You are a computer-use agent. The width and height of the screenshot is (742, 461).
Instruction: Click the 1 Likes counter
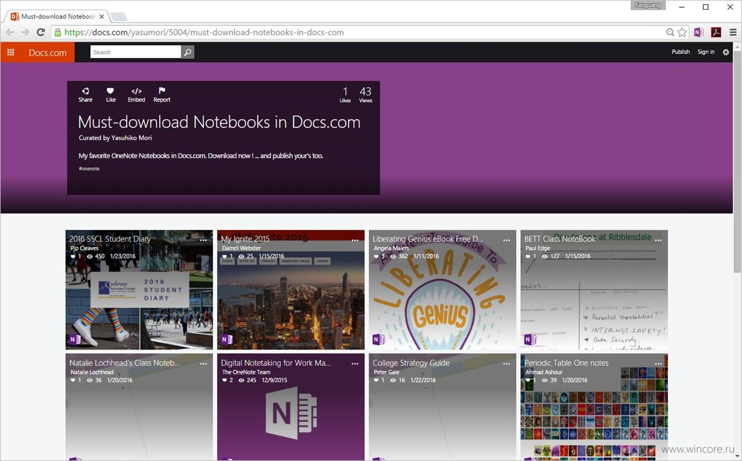(345, 95)
